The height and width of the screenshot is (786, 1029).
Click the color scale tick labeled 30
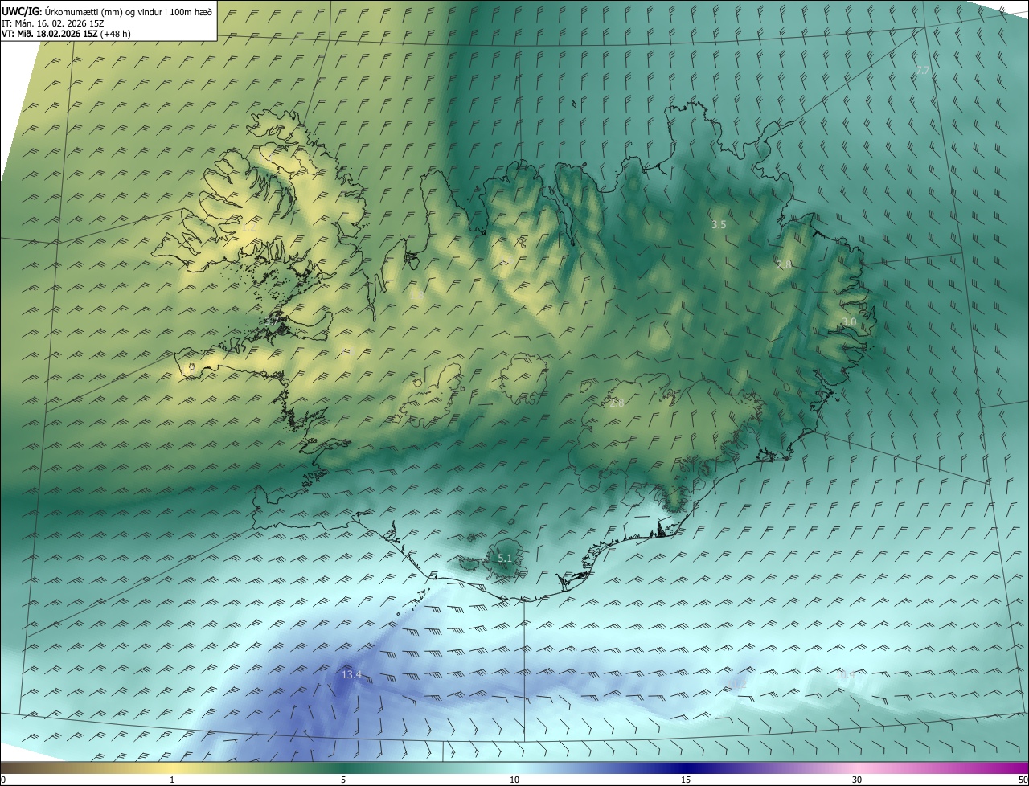[x=857, y=780]
